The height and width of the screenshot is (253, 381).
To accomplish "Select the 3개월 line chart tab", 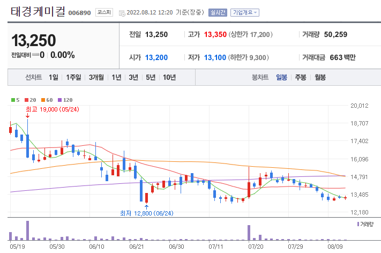I will [96, 77].
